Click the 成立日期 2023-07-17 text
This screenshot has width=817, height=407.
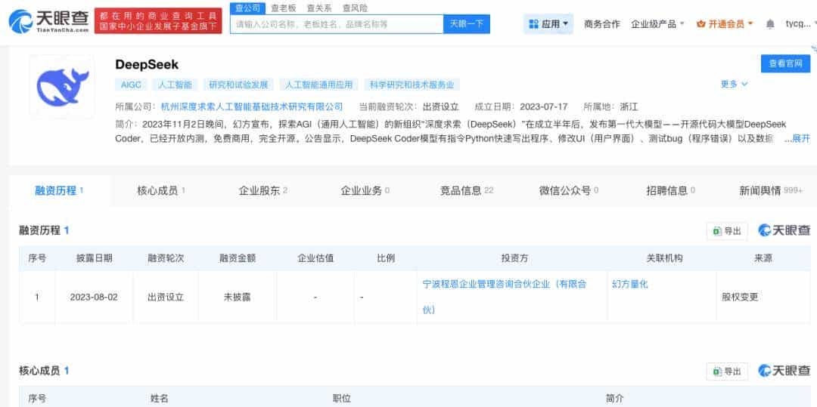(x=521, y=106)
